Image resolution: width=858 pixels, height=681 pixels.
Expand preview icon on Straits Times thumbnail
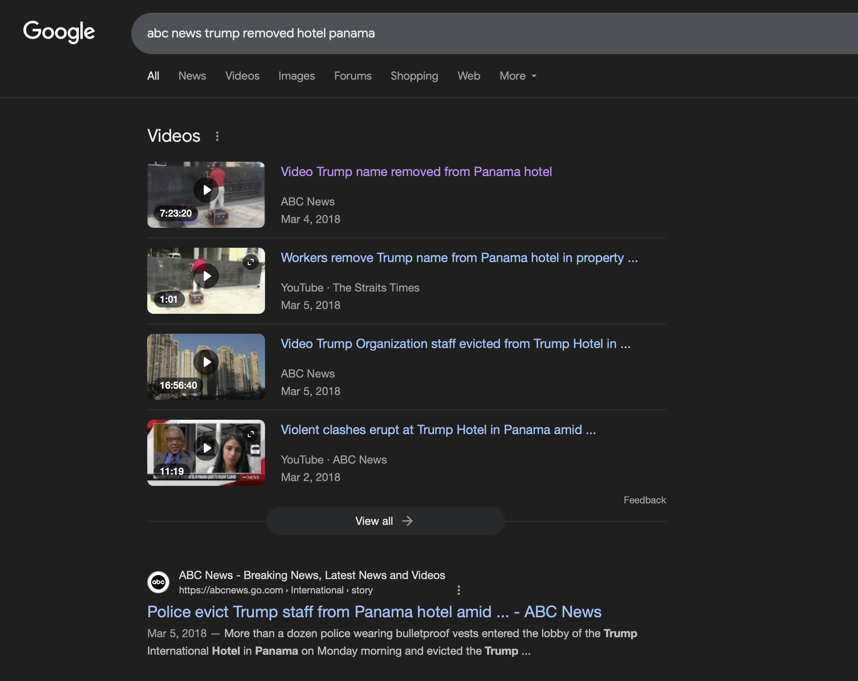pos(251,262)
